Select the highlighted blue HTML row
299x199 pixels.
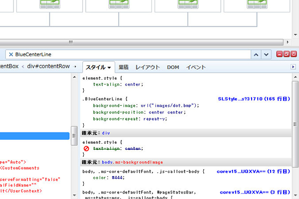pyautogui.click(x=34, y=136)
